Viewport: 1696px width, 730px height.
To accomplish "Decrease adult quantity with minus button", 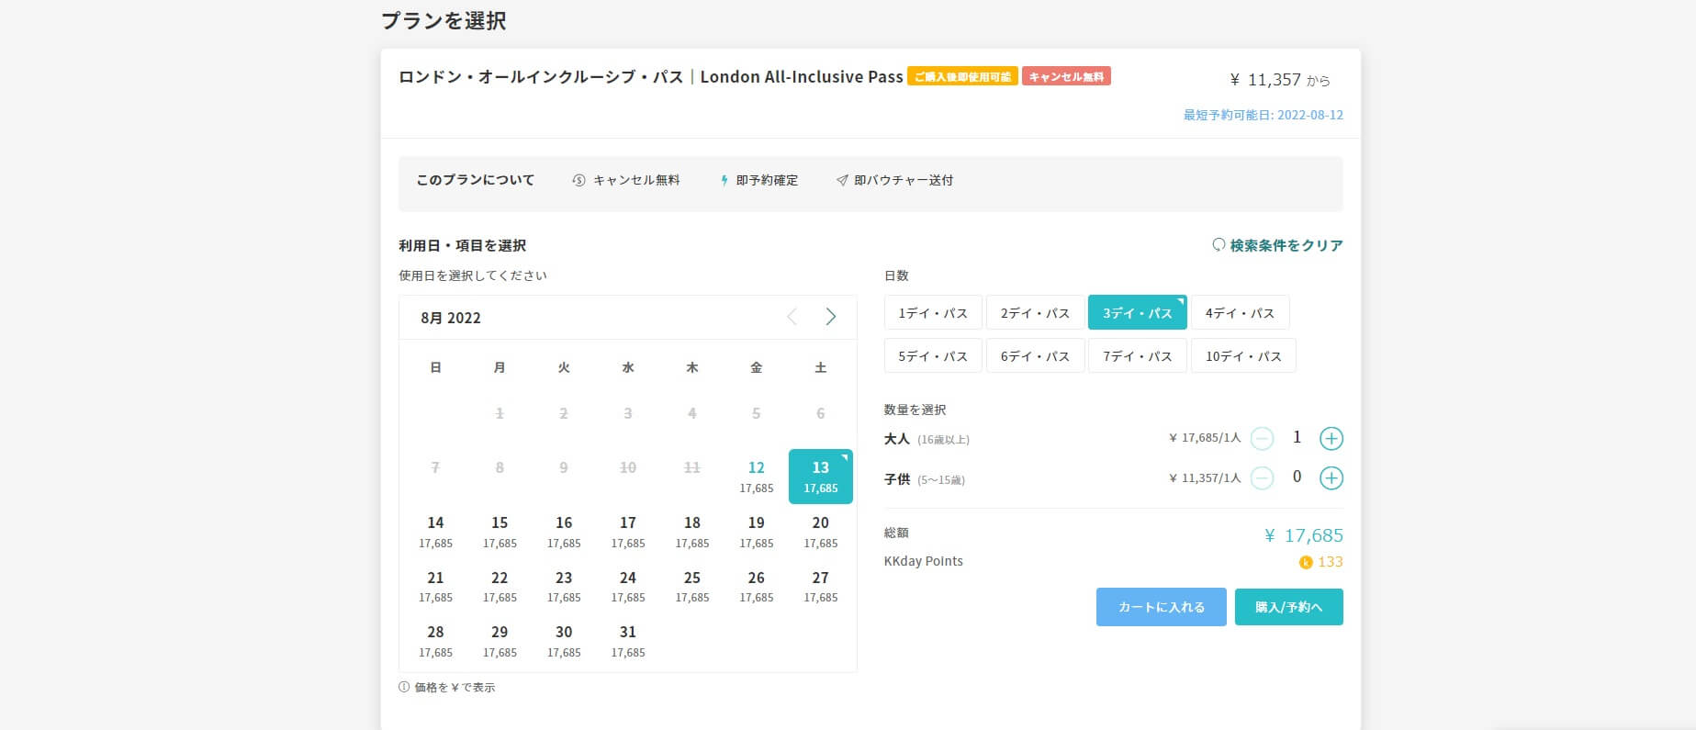I will (x=1263, y=439).
